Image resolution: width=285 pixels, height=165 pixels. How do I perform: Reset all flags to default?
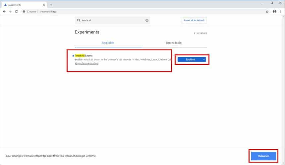click(x=194, y=20)
